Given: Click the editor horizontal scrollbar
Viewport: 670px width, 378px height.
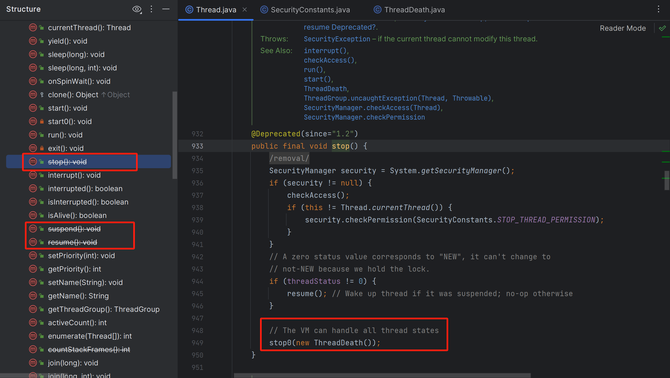Looking at the screenshot, I should (x=382, y=375).
